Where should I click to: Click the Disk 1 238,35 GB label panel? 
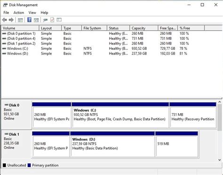coord(16,144)
